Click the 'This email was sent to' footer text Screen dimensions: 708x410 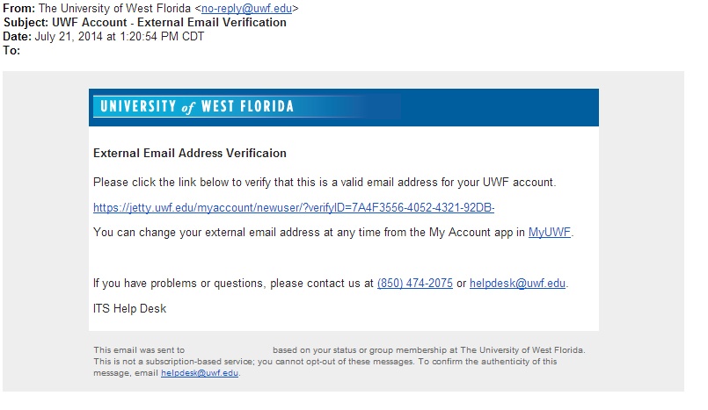coord(139,350)
